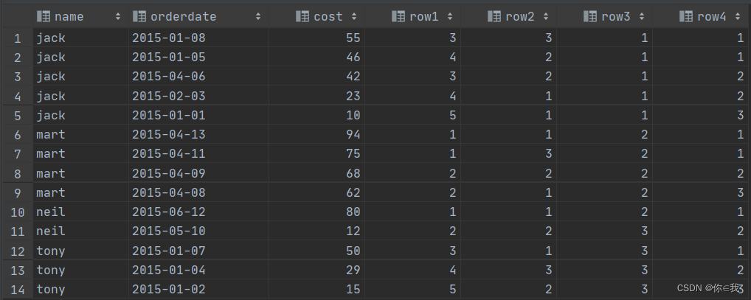Click the table icon beside orderdate header
751x300 pixels.
point(139,16)
